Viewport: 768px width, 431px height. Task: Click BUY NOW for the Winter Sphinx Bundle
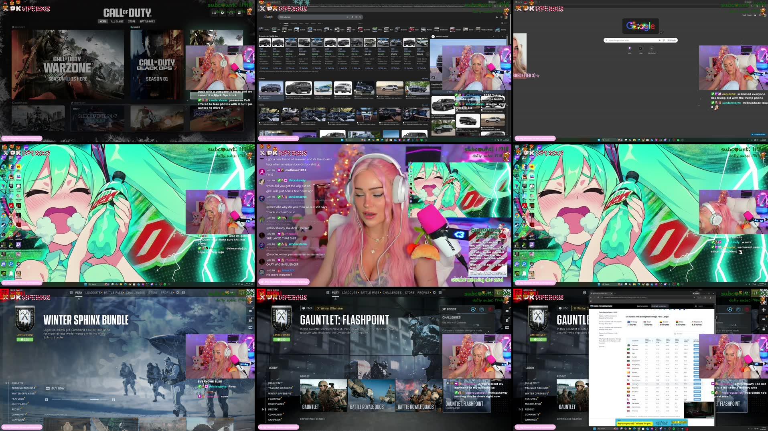(x=55, y=388)
